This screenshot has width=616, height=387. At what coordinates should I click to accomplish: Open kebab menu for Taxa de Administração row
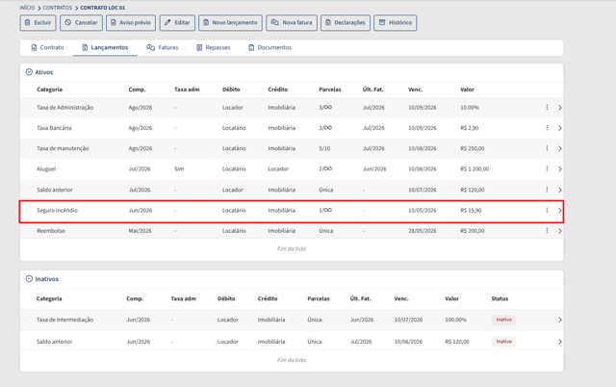tap(547, 107)
